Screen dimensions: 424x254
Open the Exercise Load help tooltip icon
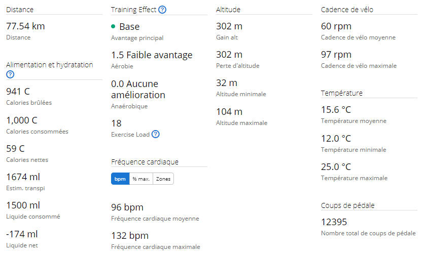(x=156, y=134)
